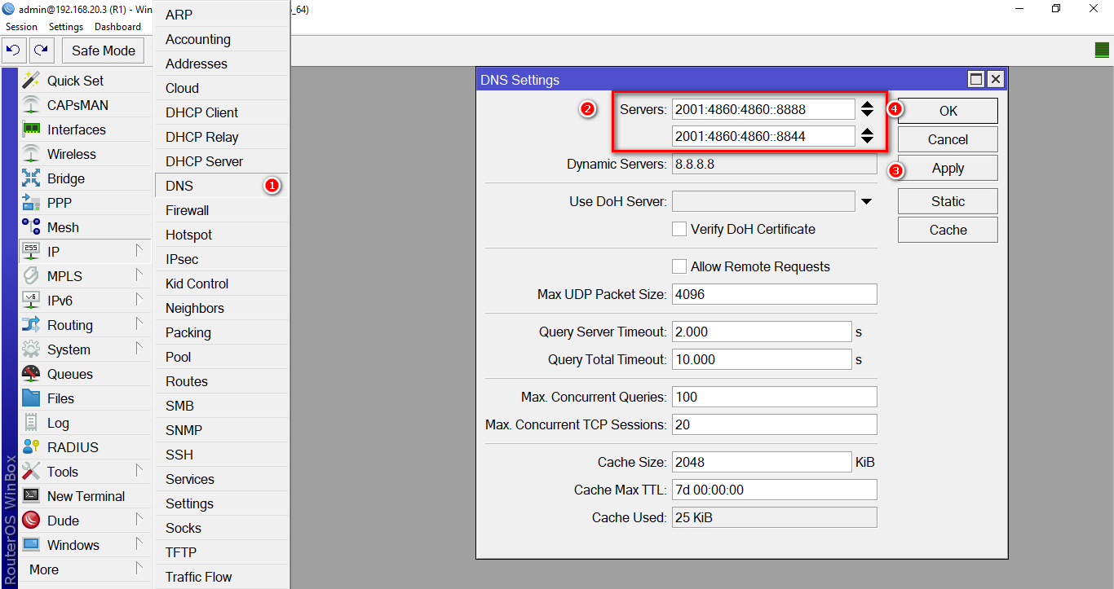Click the New Terminal icon
This screenshot has height=589, width=1114.
[31, 496]
